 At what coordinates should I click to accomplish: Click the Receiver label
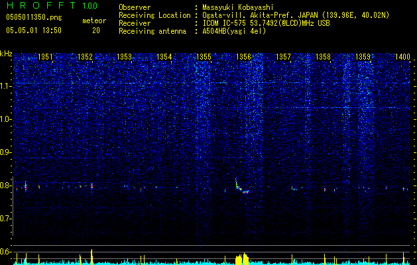tap(135, 23)
